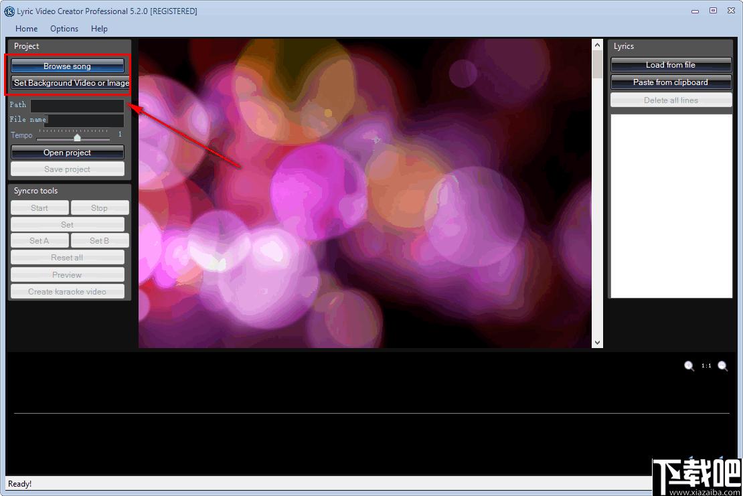Reset timeline zoom with 1:1 icon
The image size is (743, 496).
tap(706, 365)
